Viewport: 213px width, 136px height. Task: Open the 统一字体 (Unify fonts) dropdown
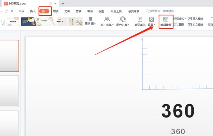(107, 21)
